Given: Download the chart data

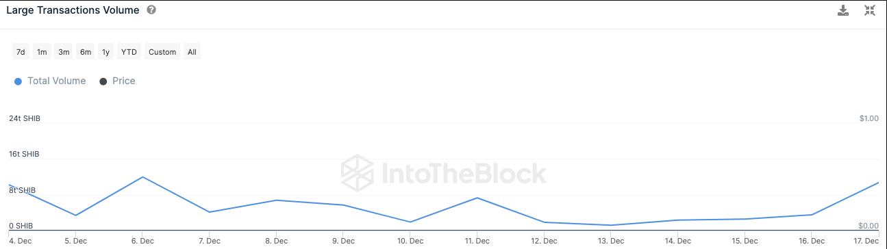Looking at the screenshot, I should coord(844,10).
